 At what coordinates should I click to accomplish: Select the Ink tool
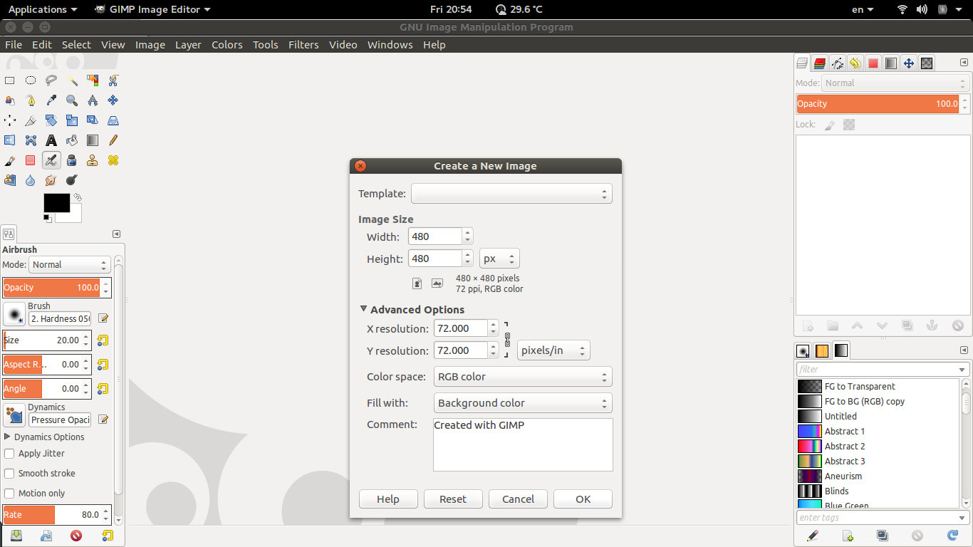coord(72,160)
